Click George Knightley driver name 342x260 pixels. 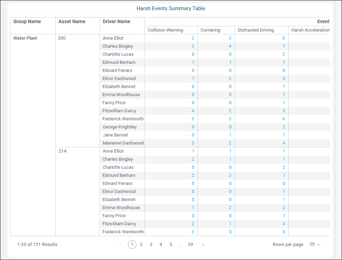click(x=120, y=127)
